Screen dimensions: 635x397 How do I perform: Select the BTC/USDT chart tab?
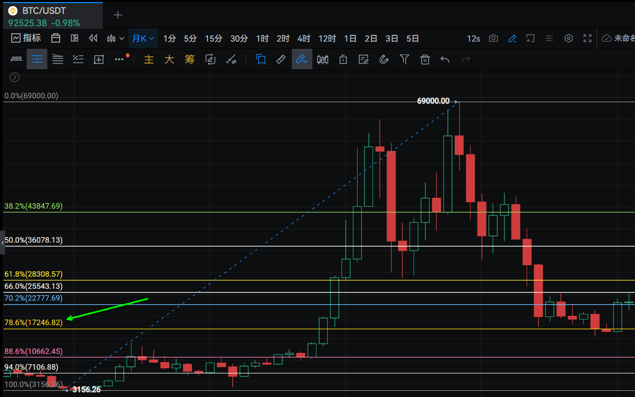click(x=51, y=15)
